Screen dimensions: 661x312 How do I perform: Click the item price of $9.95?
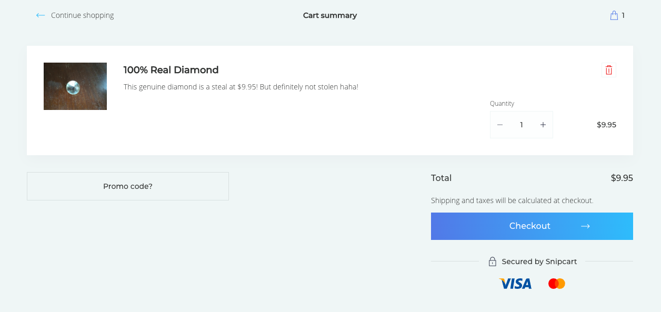[x=606, y=125]
